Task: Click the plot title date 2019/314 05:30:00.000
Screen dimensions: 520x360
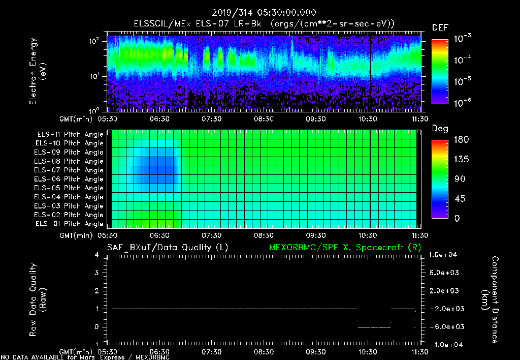Action: (x=264, y=13)
